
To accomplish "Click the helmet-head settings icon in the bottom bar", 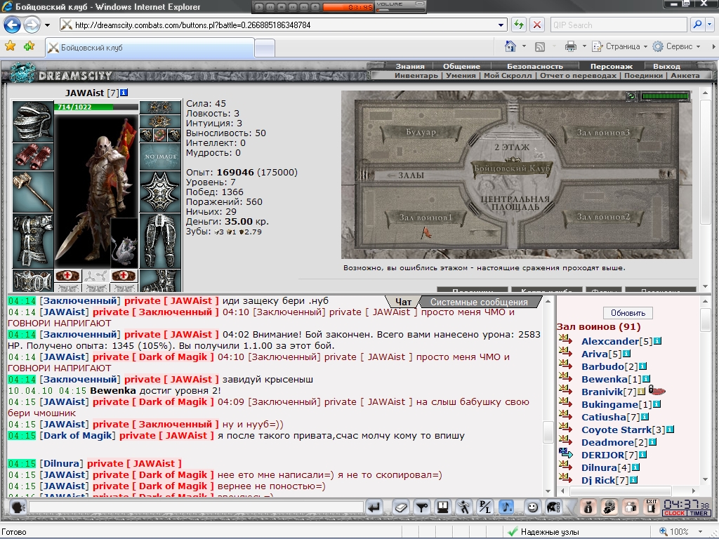I will point(553,507).
